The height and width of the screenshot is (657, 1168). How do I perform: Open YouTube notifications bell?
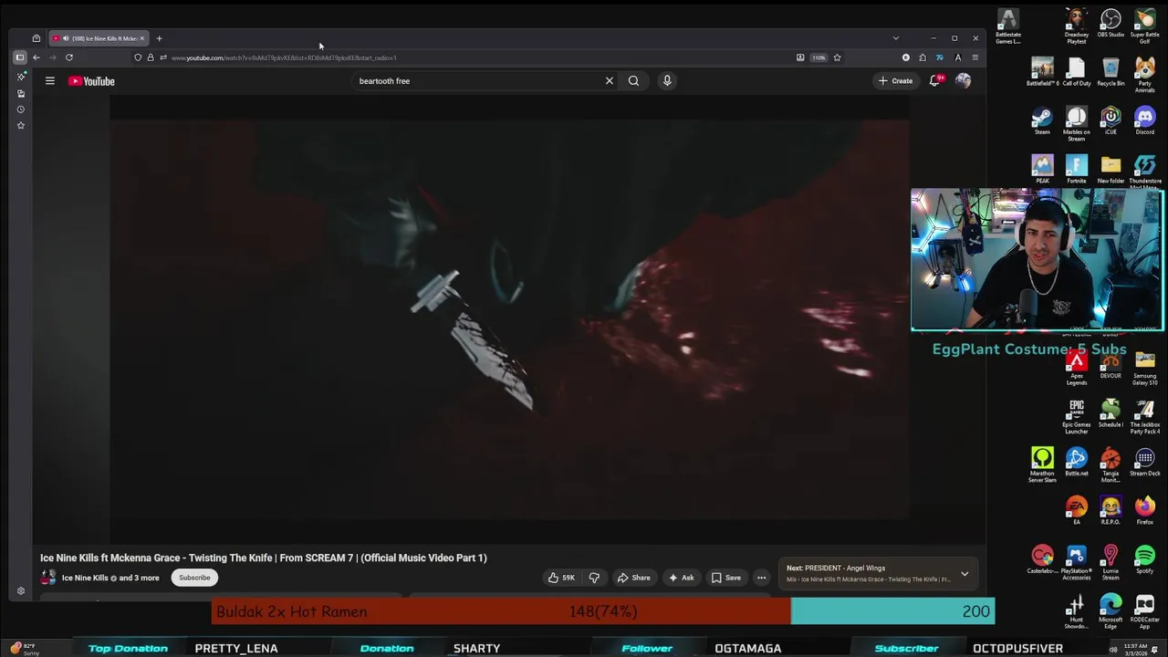tap(935, 81)
